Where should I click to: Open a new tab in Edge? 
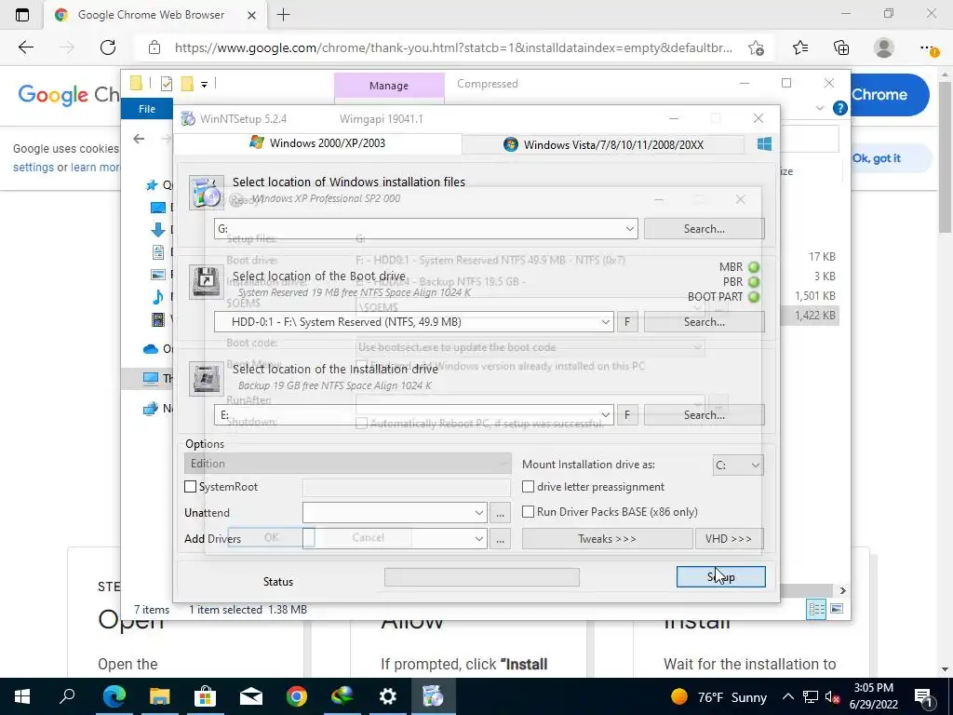[283, 15]
